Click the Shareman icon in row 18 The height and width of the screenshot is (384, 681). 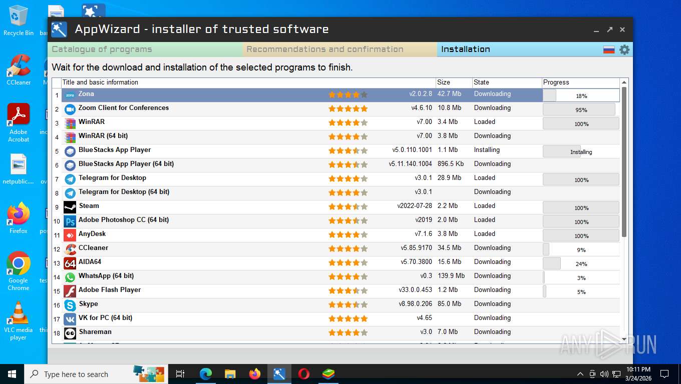point(70,333)
